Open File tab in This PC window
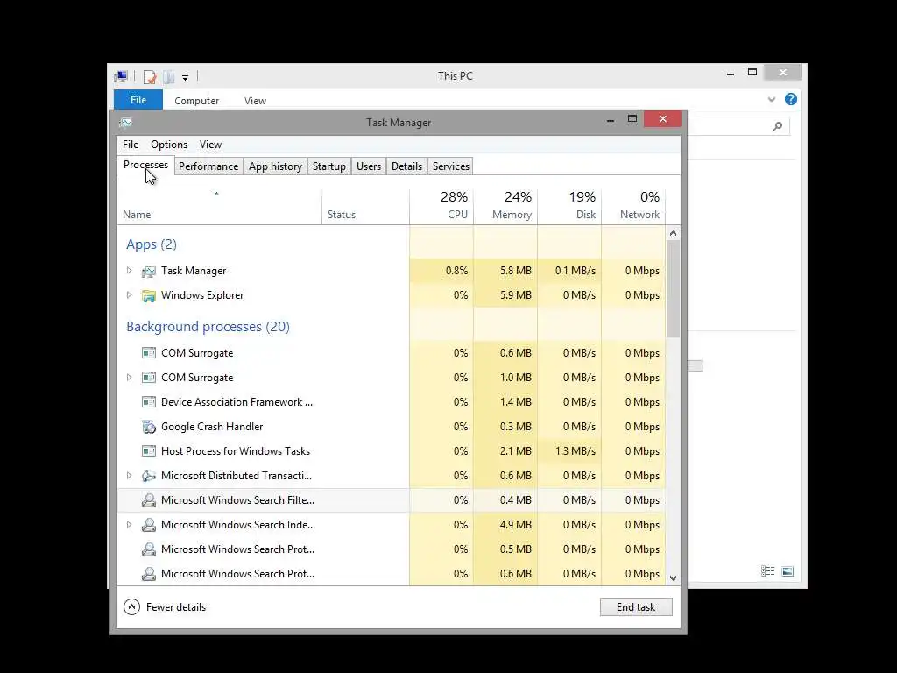 click(x=138, y=100)
